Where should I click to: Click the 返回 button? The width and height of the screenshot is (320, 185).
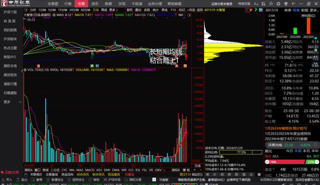[x=199, y=10]
